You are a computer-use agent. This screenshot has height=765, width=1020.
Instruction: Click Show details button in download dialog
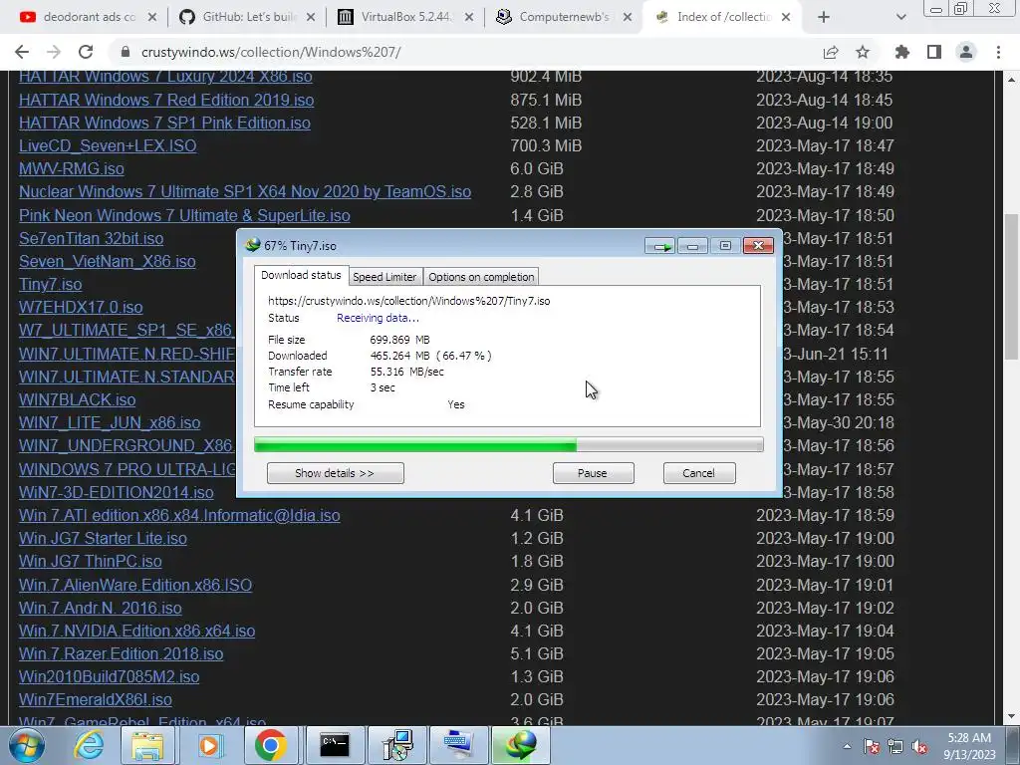pyautogui.click(x=335, y=473)
